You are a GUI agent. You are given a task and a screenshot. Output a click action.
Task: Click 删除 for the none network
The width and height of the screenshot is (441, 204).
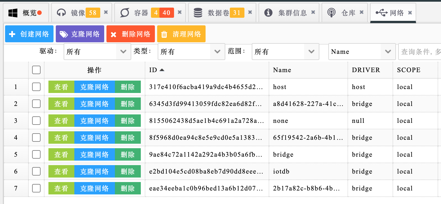point(128,121)
